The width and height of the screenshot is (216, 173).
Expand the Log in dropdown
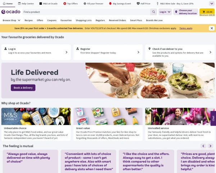165,12
